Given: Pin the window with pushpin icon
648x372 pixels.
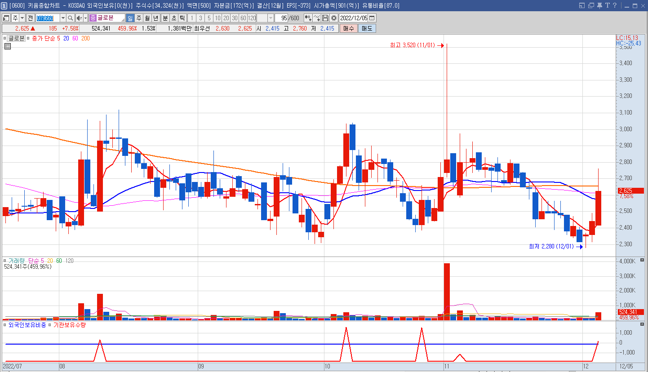Looking at the screenshot, I should tap(599, 5).
